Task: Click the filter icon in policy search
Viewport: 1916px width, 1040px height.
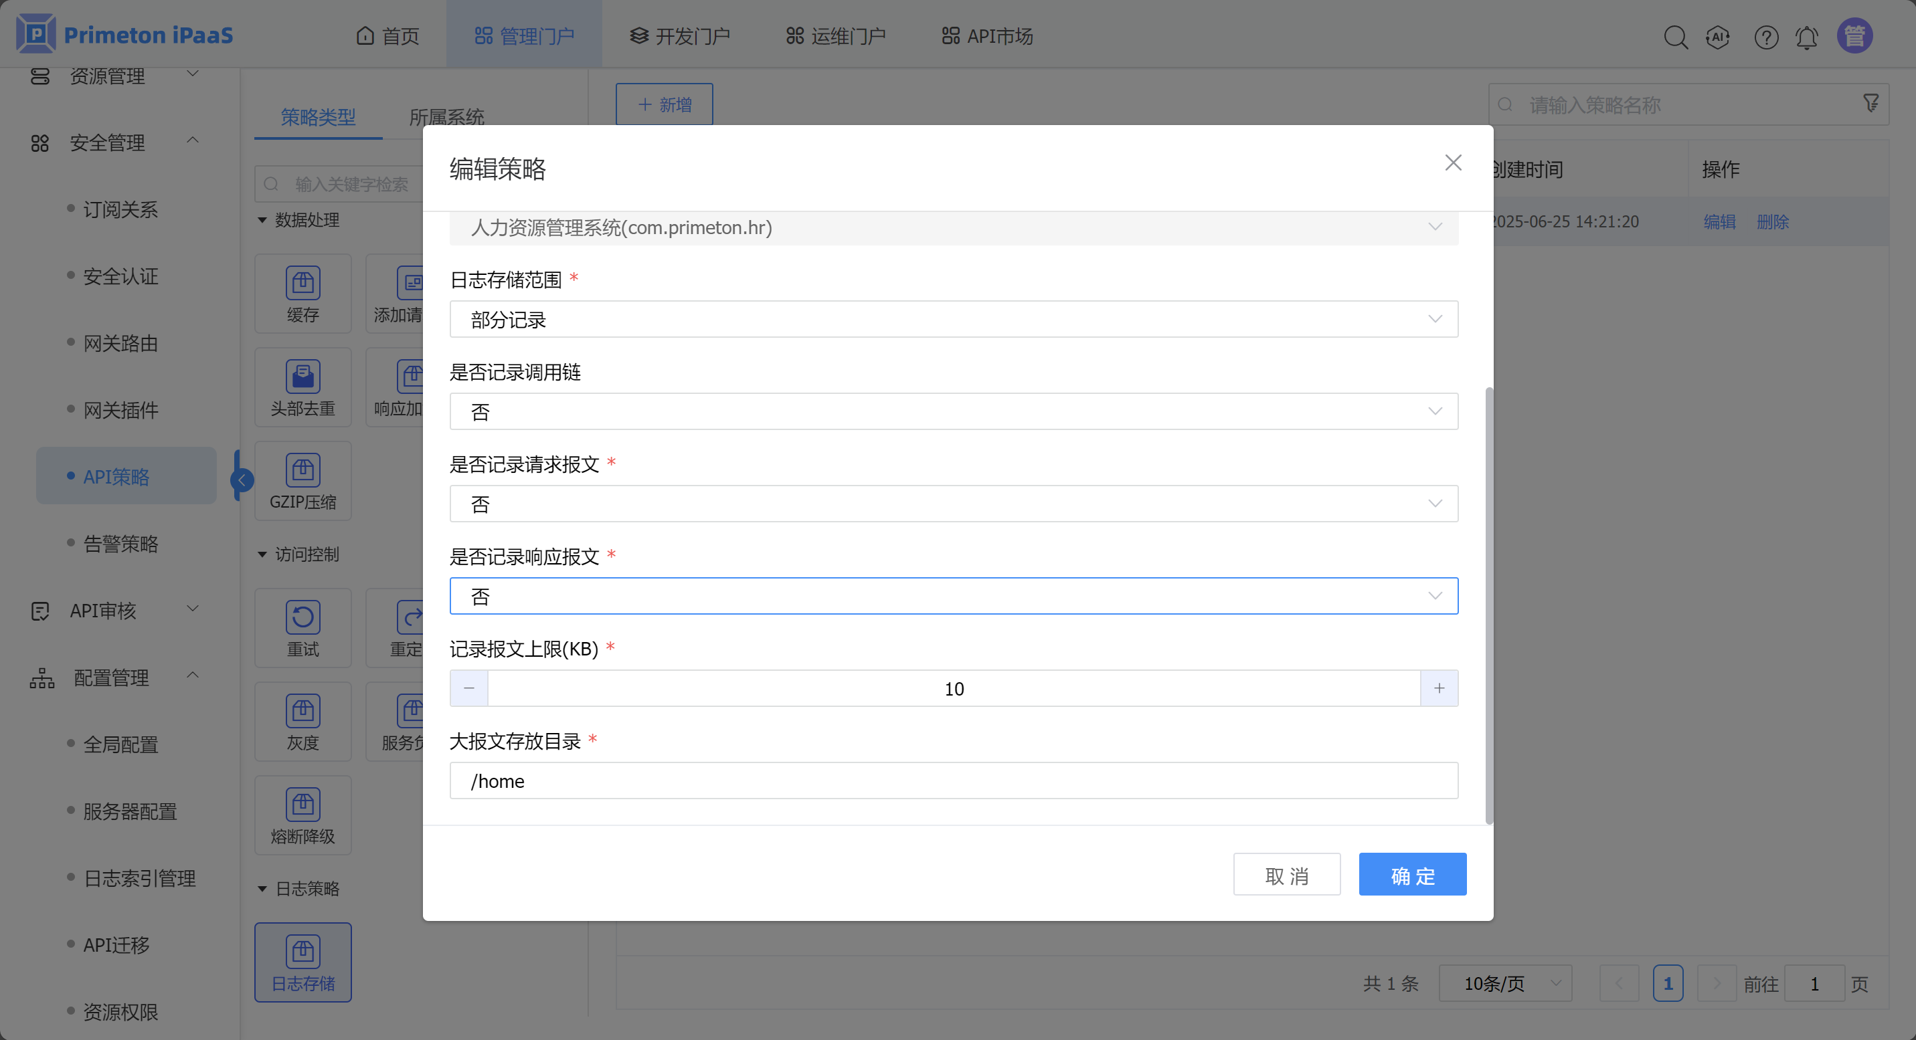Action: tap(1870, 103)
